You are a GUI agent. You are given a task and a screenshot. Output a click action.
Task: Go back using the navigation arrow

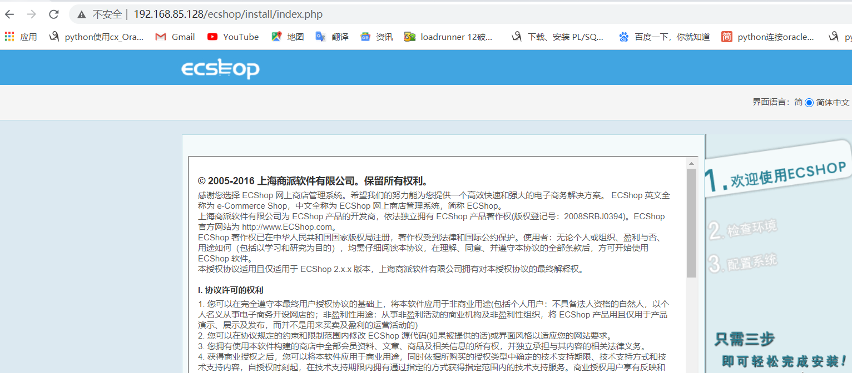tap(9, 14)
